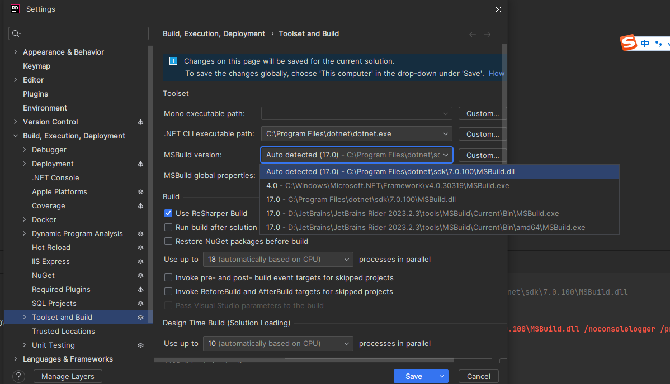Screen dimensions: 670x384
Task: Click the search magnifier icon in settings
Action: click(x=16, y=33)
